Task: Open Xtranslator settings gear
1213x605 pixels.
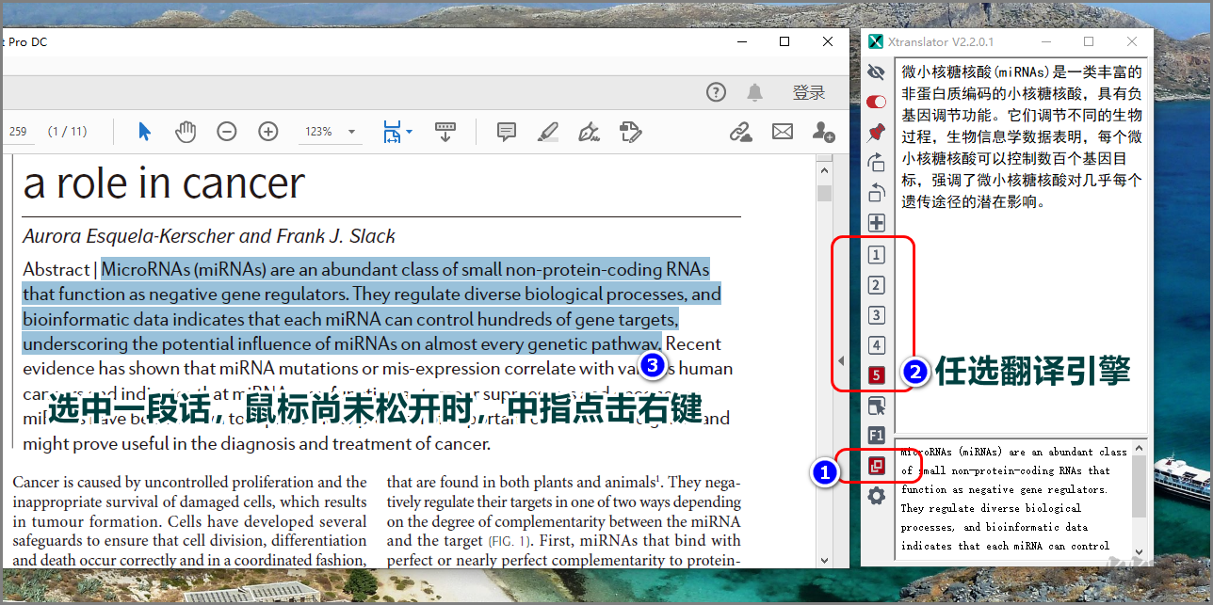Action: pyautogui.click(x=876, y=496)
